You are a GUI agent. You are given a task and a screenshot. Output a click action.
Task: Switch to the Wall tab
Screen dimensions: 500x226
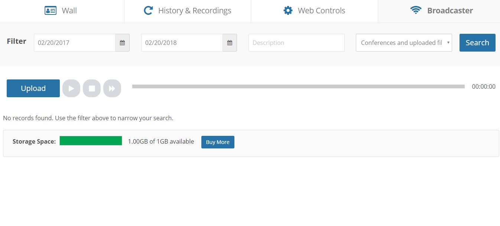[69, 11]
